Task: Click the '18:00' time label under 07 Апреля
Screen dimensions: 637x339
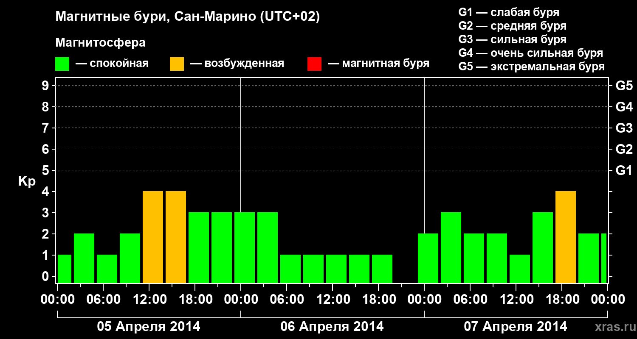Action: [562, 300]
